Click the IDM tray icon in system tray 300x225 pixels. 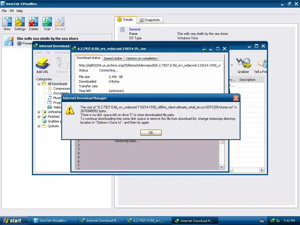(x=273, y=220)
